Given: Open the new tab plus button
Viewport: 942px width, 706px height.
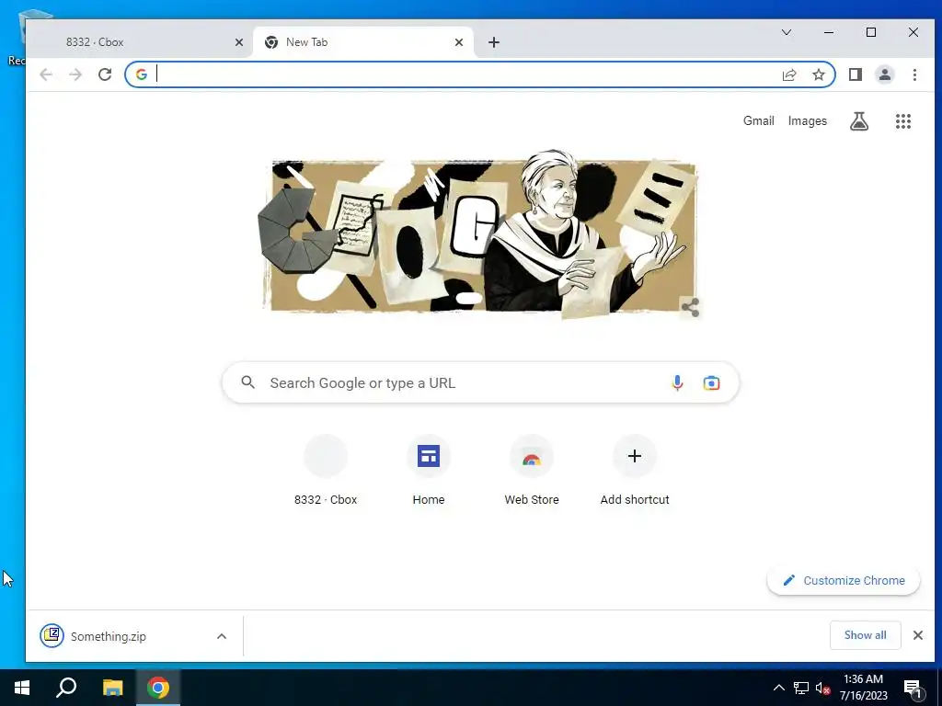Looking at the screenshot, I should click(x=493, y=42).
